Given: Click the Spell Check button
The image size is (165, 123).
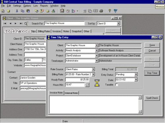Looking at the screenshot, I should click(x=152, y=98).
